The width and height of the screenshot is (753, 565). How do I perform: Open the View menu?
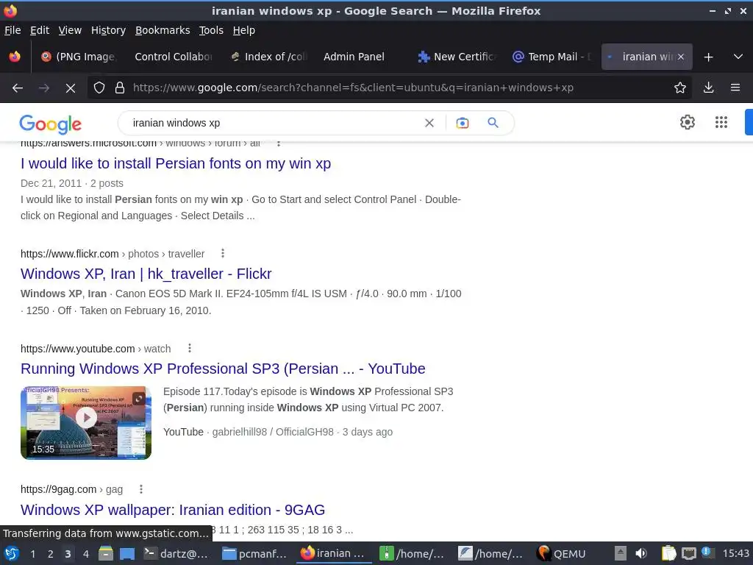click(70, 30)
